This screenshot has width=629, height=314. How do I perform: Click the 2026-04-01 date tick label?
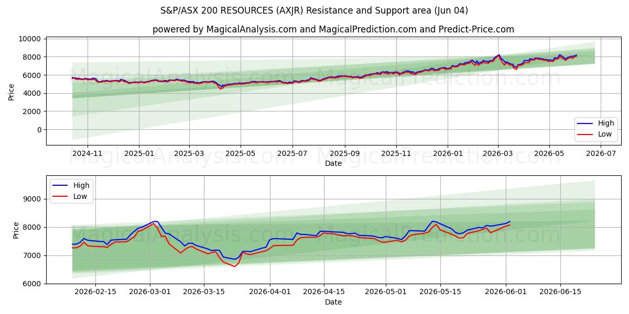coord(270,292)
